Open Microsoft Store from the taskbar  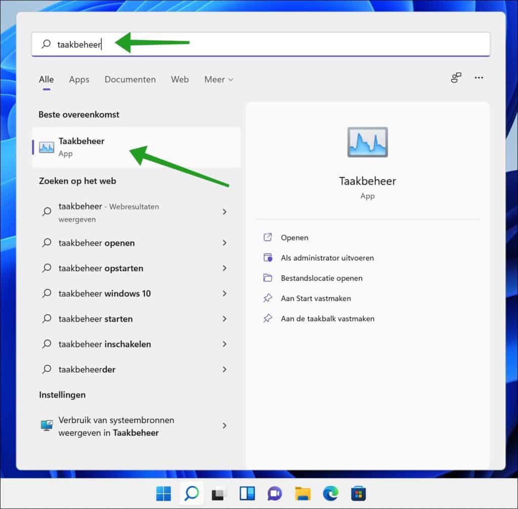pyautogui.click(x=359, y=494)
